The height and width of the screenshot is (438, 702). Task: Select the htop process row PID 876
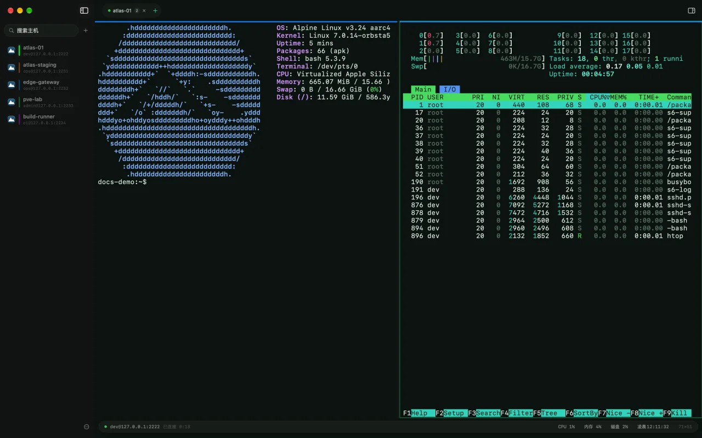(547, 205)
